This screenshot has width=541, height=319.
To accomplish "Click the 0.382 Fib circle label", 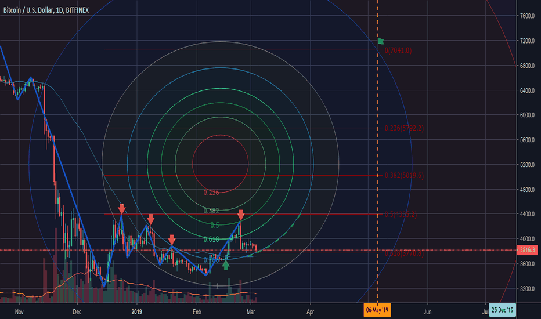I will pyautogui.click(x=211, y=211).
